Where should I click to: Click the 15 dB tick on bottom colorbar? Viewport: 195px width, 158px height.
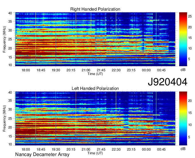click(190, 113)
